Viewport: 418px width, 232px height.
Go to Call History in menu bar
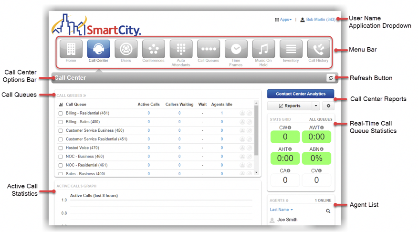318,49
